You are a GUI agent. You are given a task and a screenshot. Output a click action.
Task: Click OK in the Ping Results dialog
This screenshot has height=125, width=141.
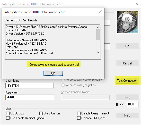click(53, 73)
